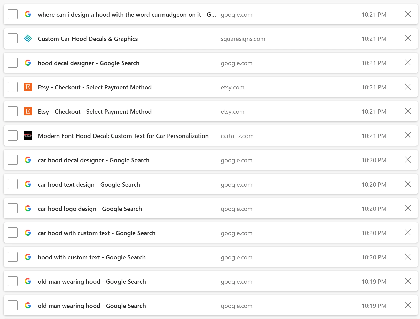
Task: Delete 'car hood text design' history item
Action: point(408,184)
